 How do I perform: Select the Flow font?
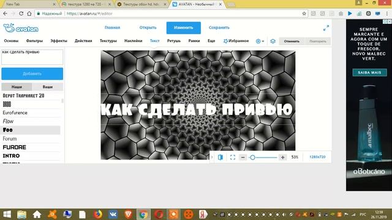click(x=8, y=122)
